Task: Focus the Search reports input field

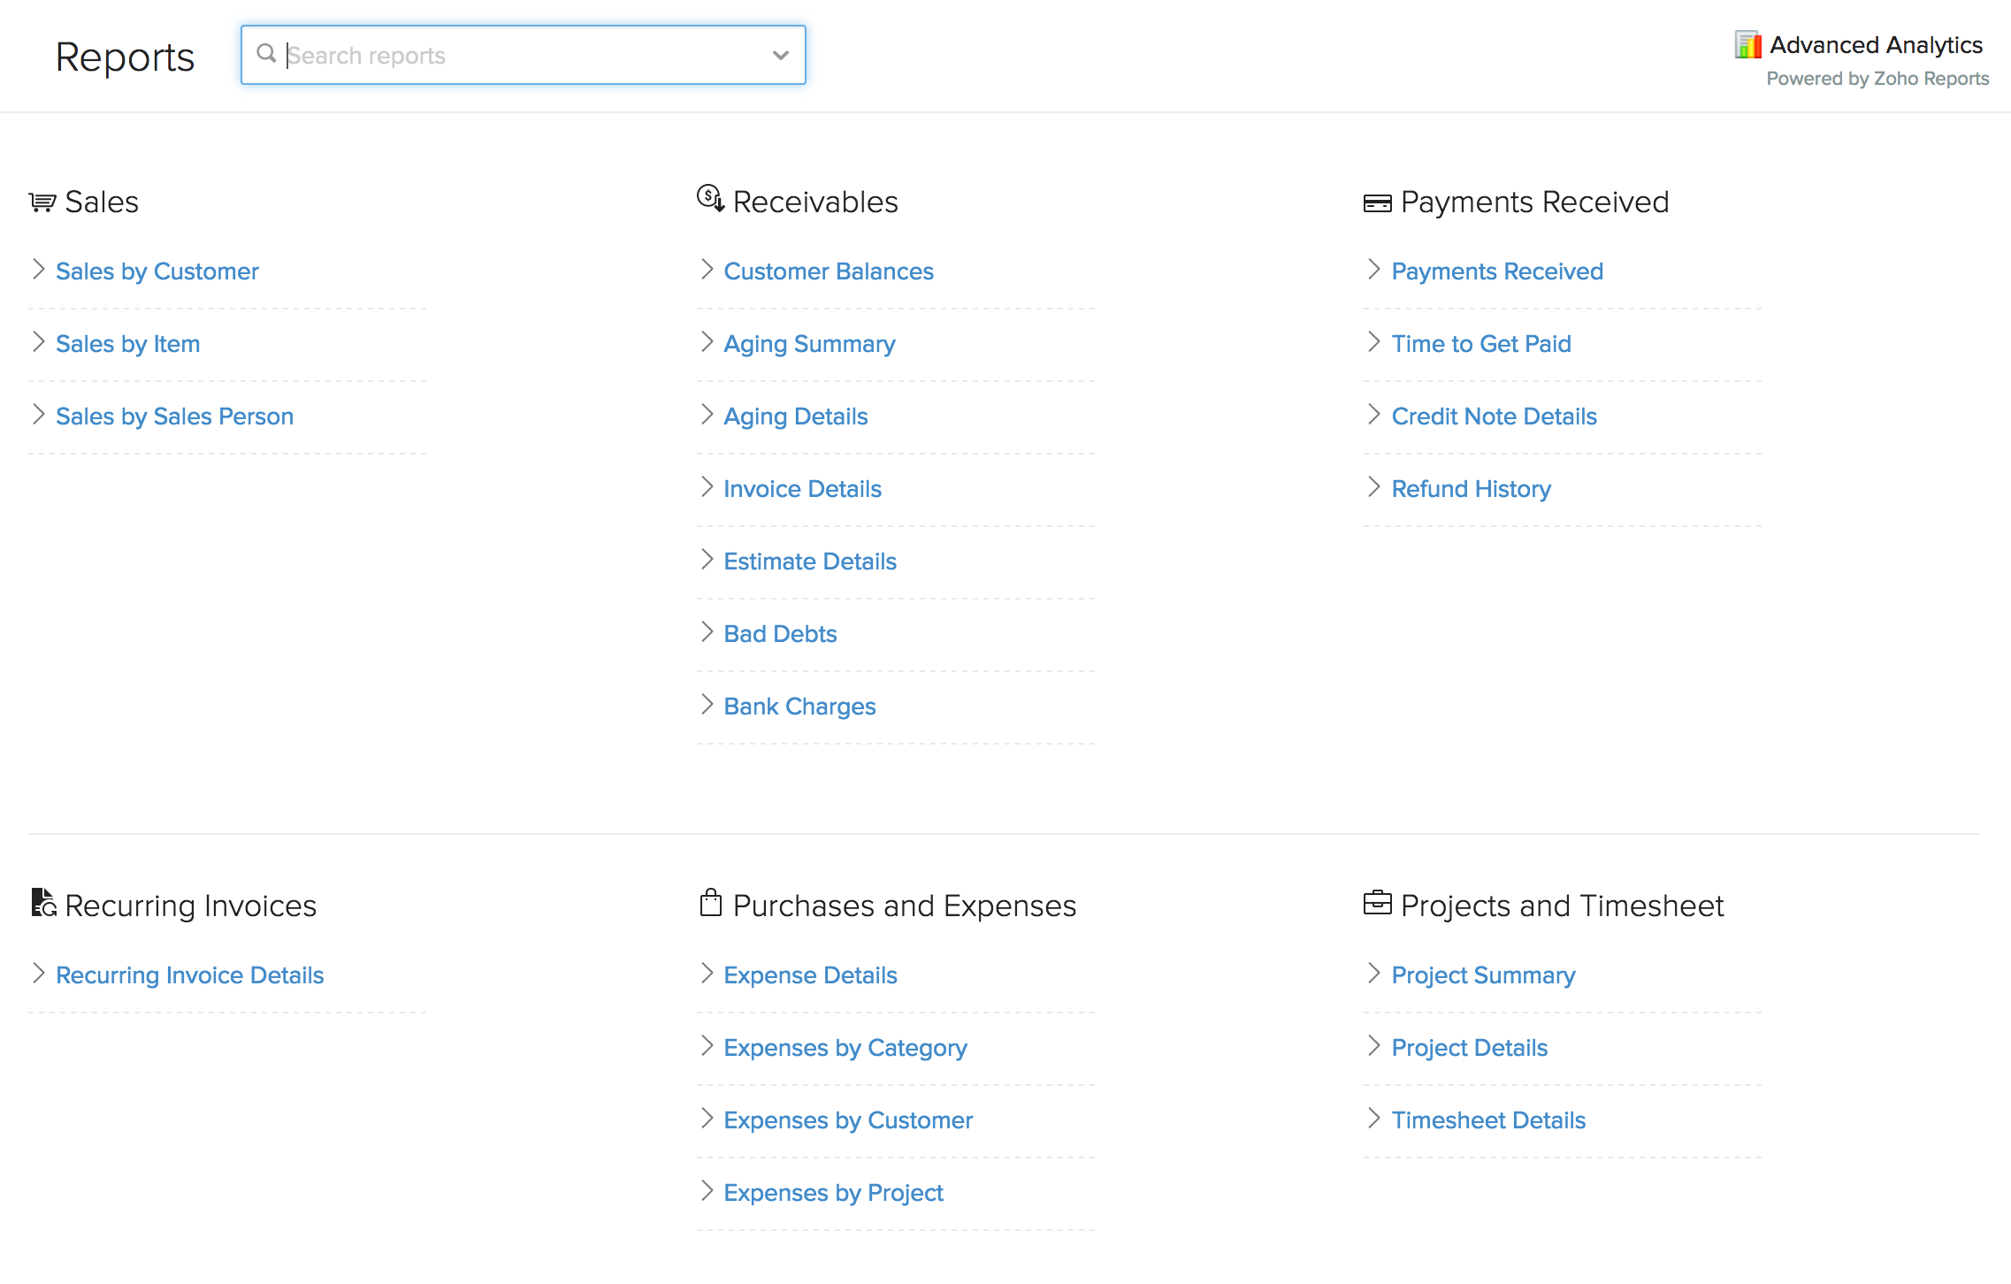Action: 522,55
